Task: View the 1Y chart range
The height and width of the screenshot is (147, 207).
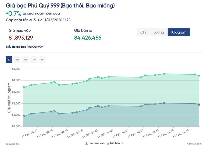Action: click(42, 59)
